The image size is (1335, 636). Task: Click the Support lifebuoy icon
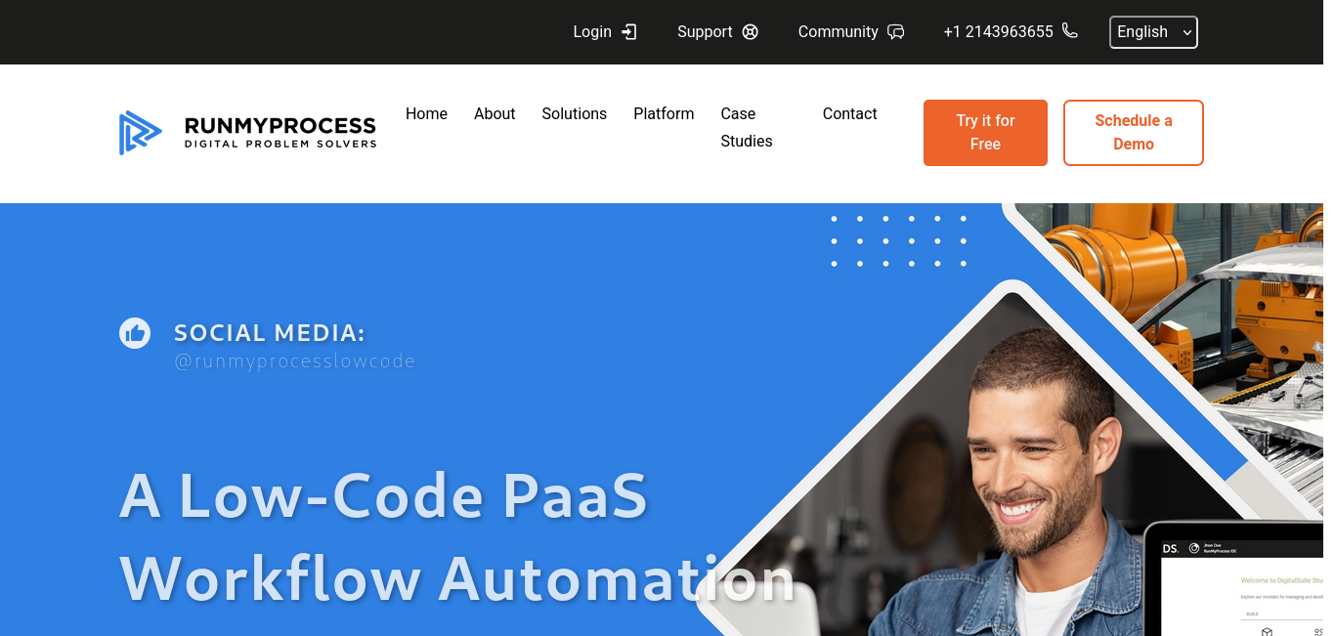[x=751, y=32]
